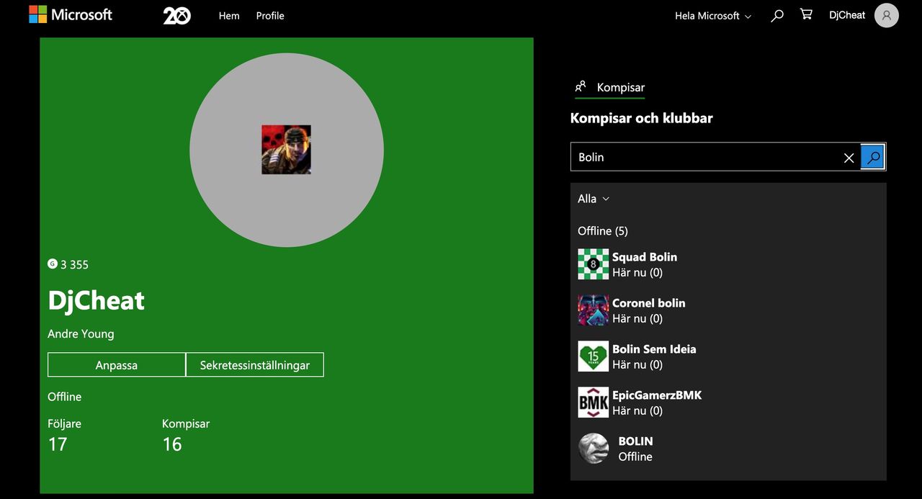Expand the Hela Microsoft menu
The width and height of the screenshot is (922, 499).
712,16
